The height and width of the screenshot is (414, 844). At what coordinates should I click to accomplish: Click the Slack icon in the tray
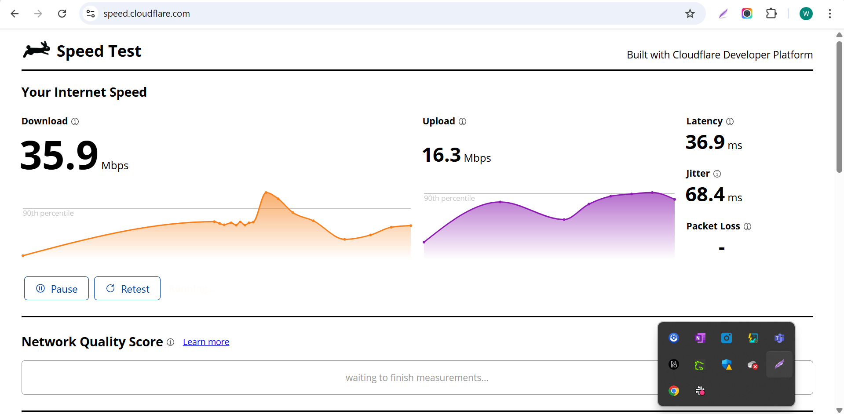pos(700,391)
